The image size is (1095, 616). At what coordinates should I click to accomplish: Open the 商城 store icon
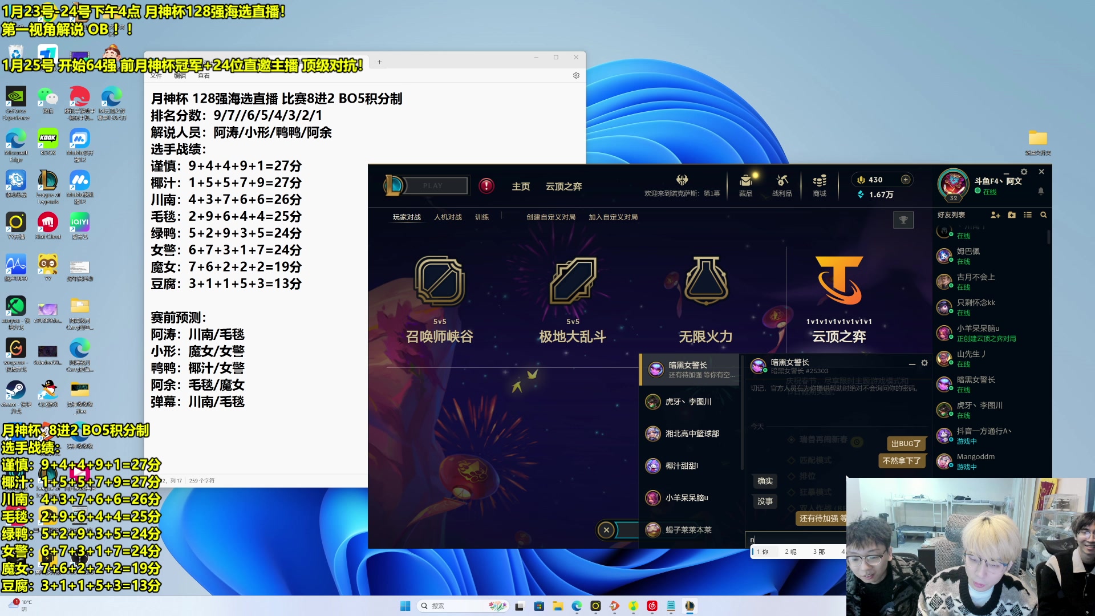820,185
